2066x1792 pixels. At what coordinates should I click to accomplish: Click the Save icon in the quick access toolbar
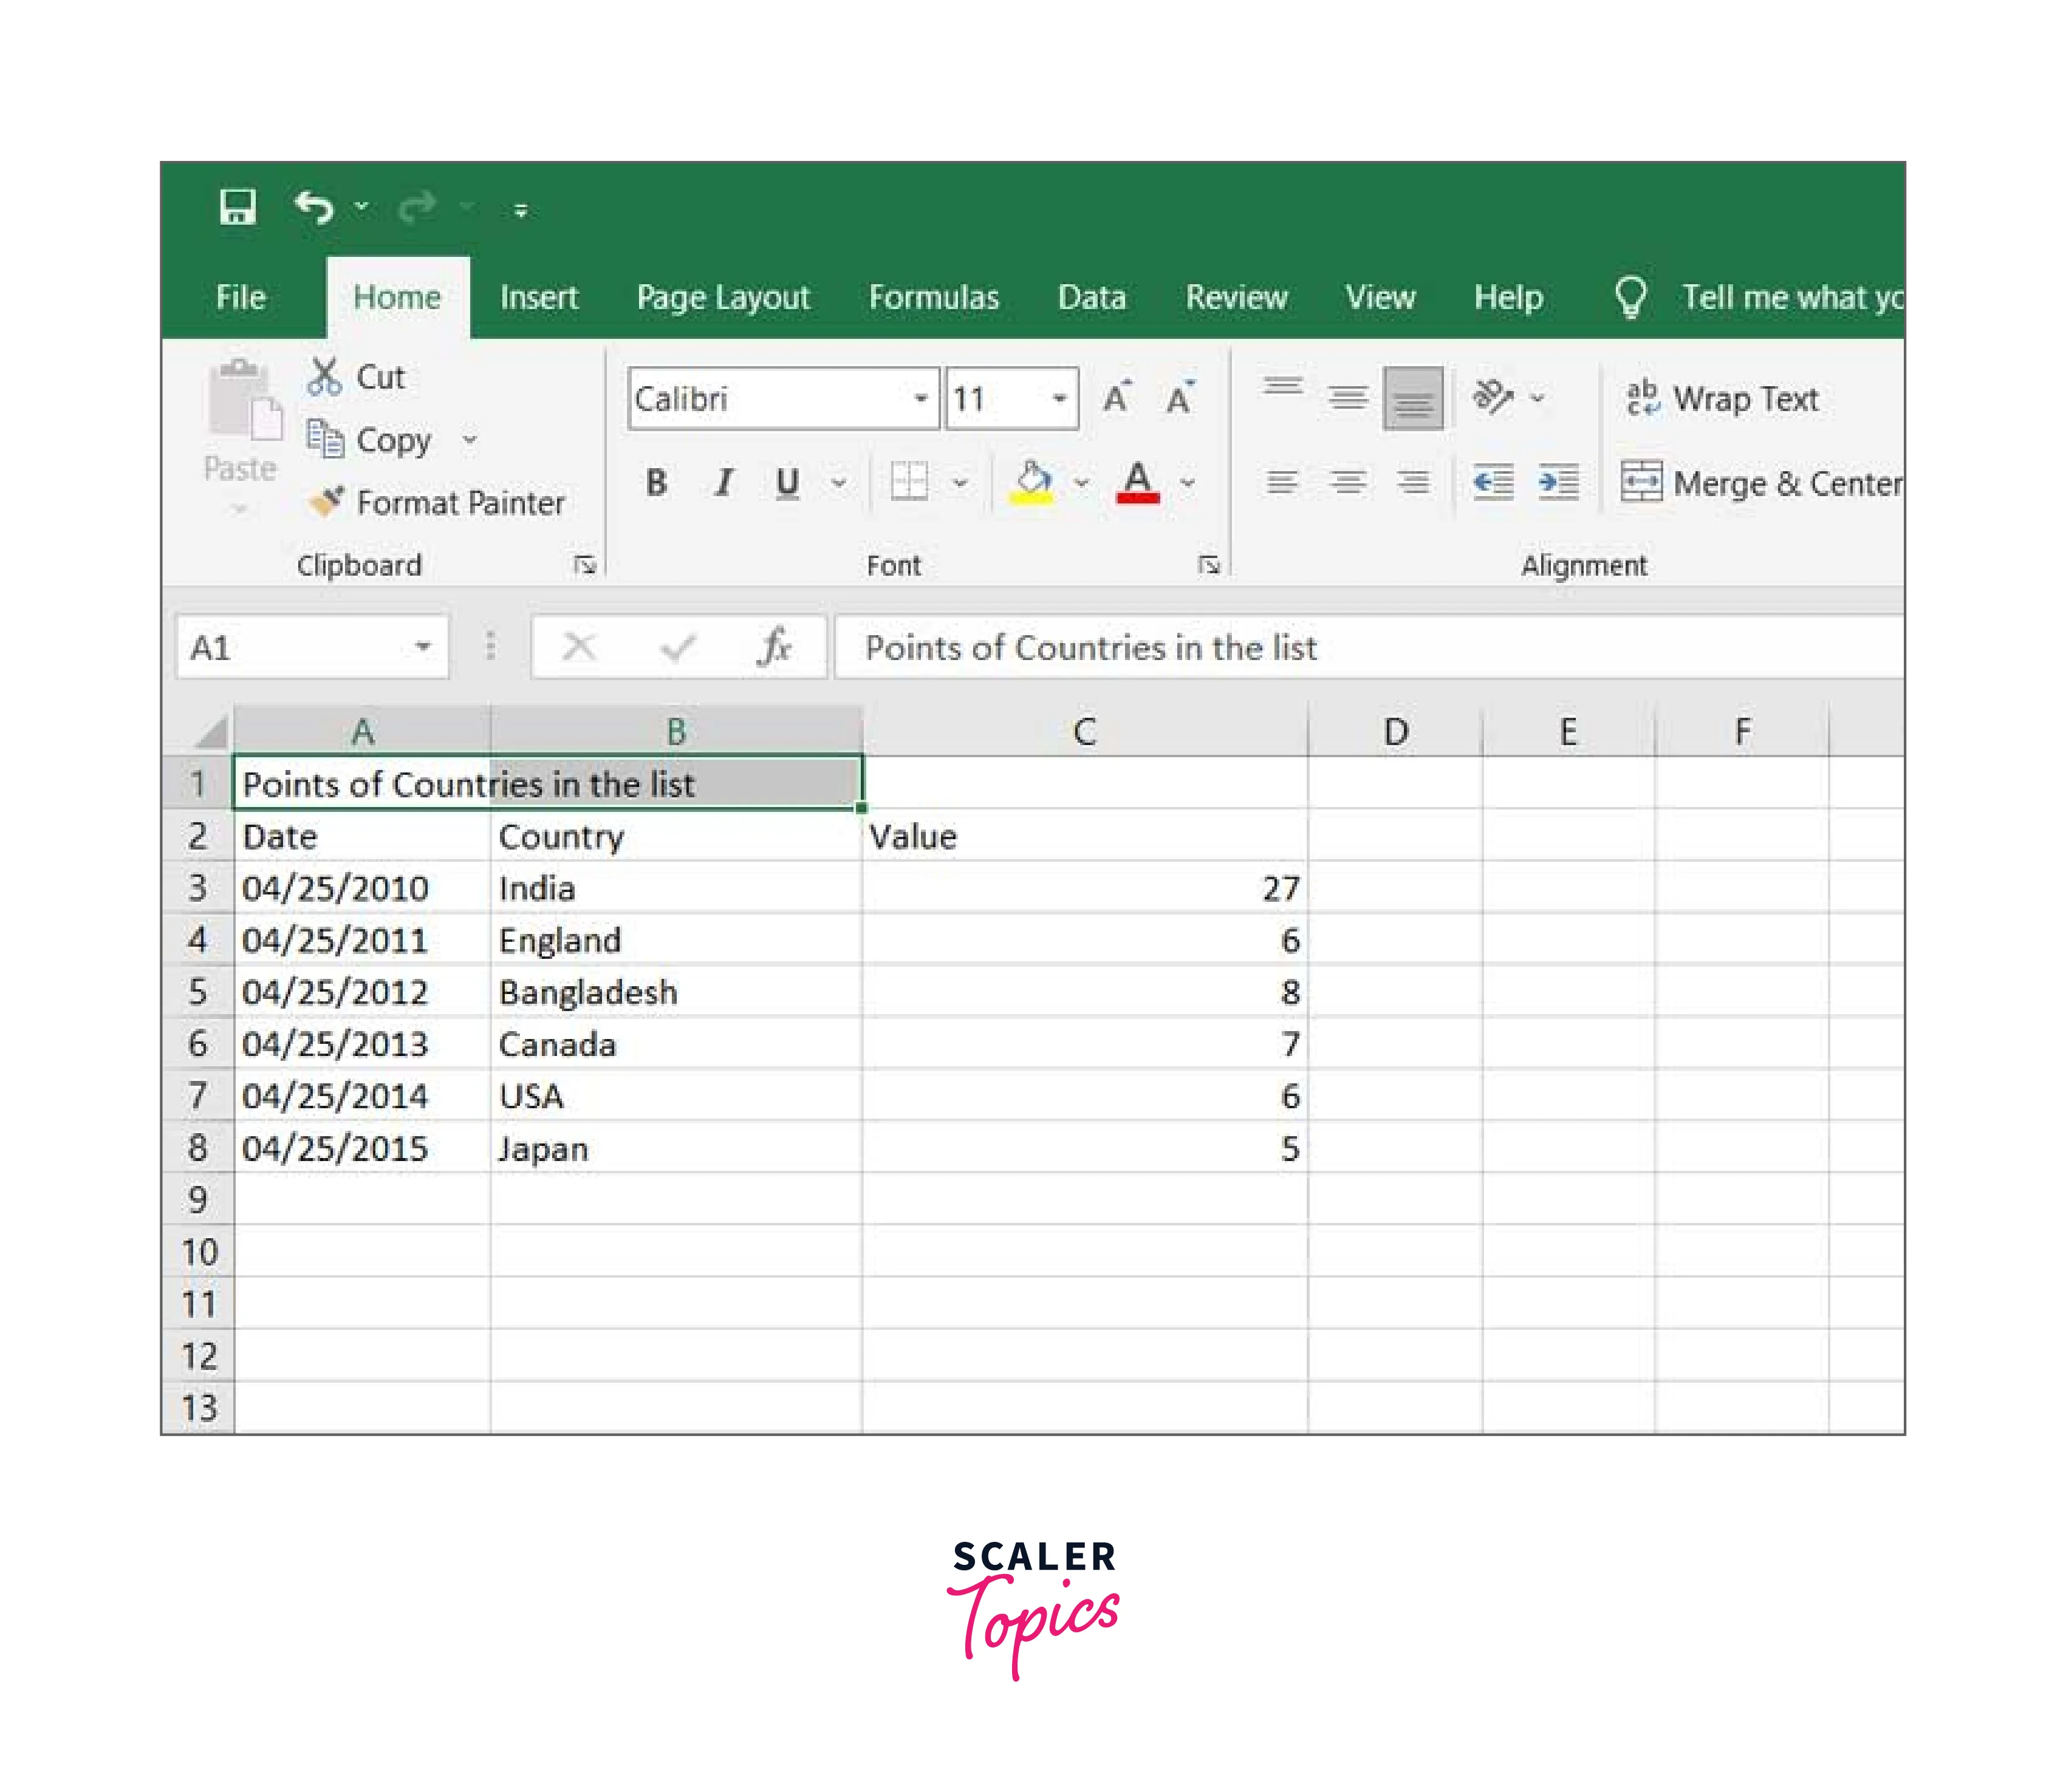pyautogui.click(x=237, y=207)
